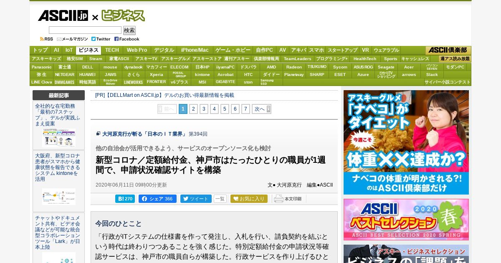Open the Slack sponsor link
The image size is (501, 263).
432,74
